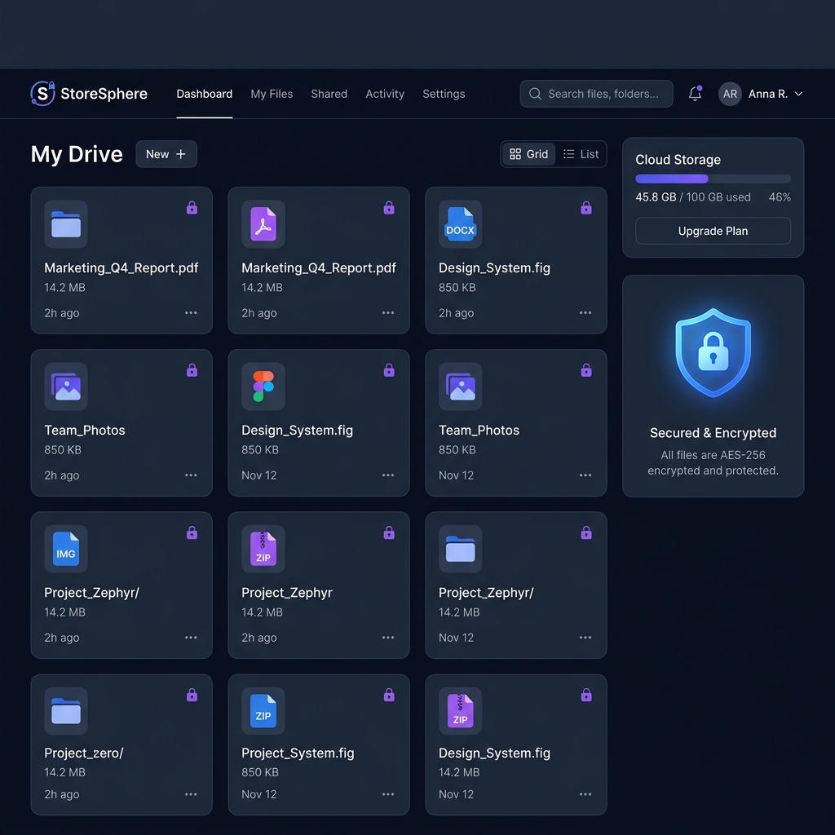835x835 pixels.
Task: Open the Shared tab
Action: click(x=329, y=94)
